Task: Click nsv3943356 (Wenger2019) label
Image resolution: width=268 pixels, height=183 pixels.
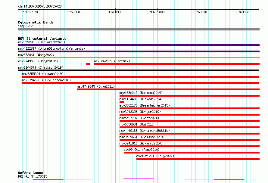Action: point(140,112)
